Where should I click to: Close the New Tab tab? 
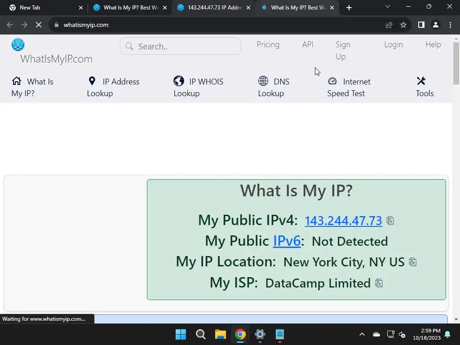81,8
